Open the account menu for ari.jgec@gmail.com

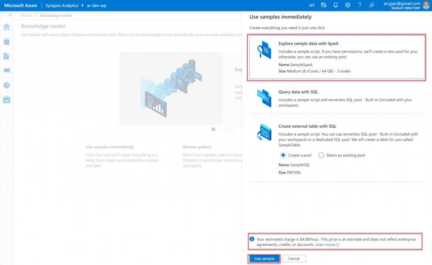426,5
